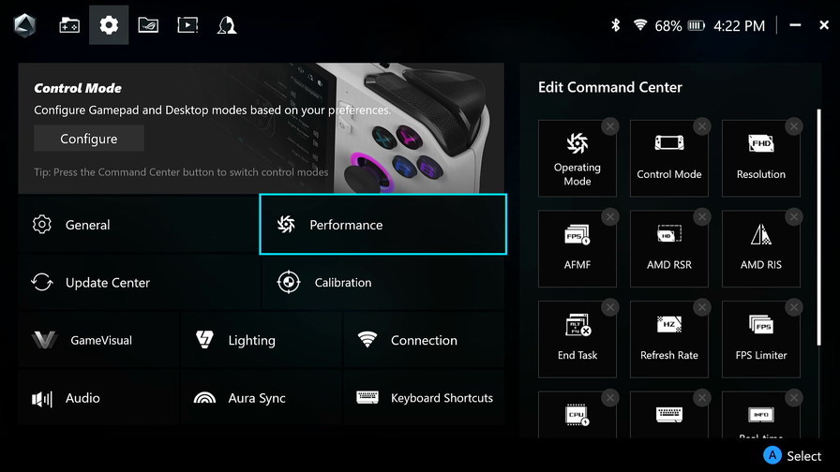Select the AMD RIS command tile
840x472 pixels.
click(x=760, y=249)
